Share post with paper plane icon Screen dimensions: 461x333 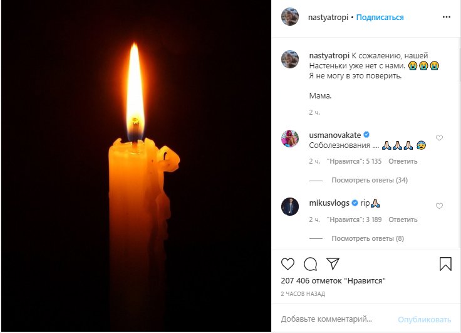(x=333, y=263)
